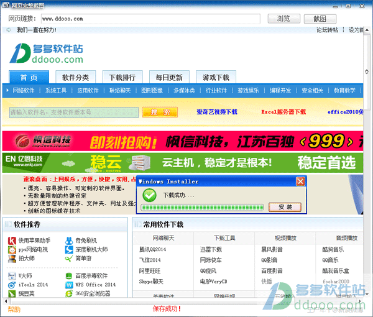373x317 pixels.
Task: Click the 拍大师 icon
Action: 12,259
